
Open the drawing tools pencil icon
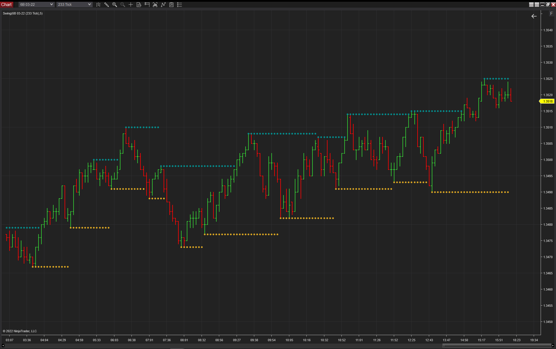point(107,5)
